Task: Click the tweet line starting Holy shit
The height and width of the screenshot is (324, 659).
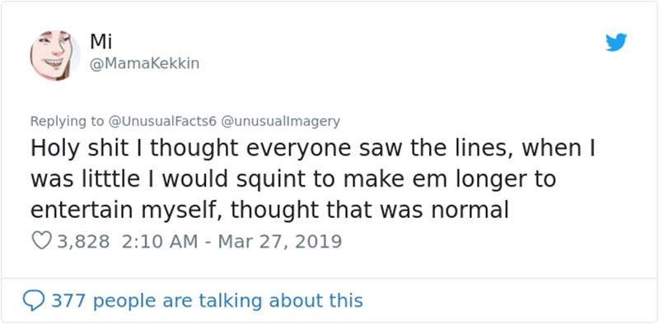Action: 313,150
